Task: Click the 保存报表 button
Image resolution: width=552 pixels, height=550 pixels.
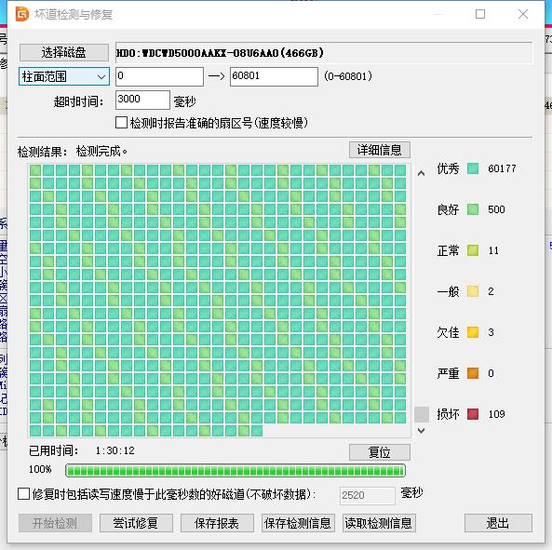Action: click(x=217, y=523)
